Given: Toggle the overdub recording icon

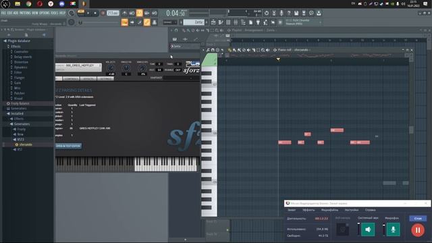Looking at the screenshot, I should pyautogui.click(x=147, y=13).
